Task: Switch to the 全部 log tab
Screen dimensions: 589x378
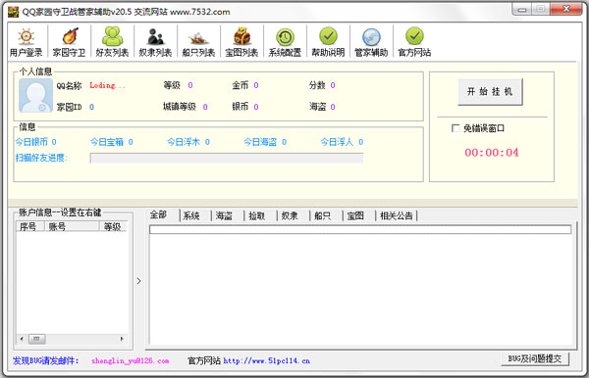Action: coord(158,215)
